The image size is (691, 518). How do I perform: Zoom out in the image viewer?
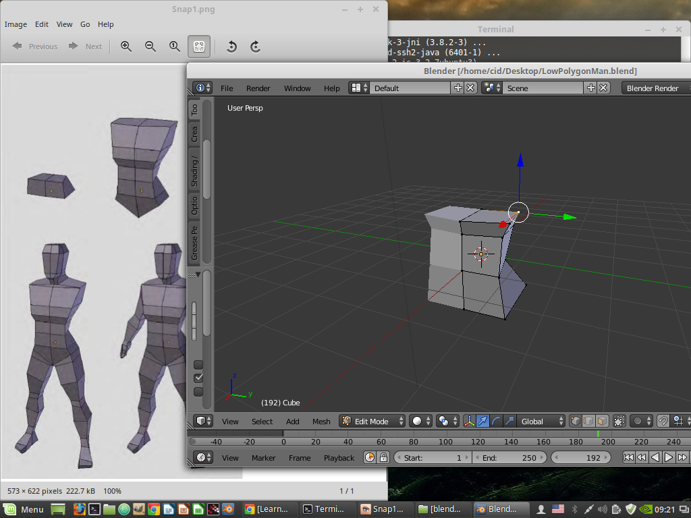click(x=150, y=47)
